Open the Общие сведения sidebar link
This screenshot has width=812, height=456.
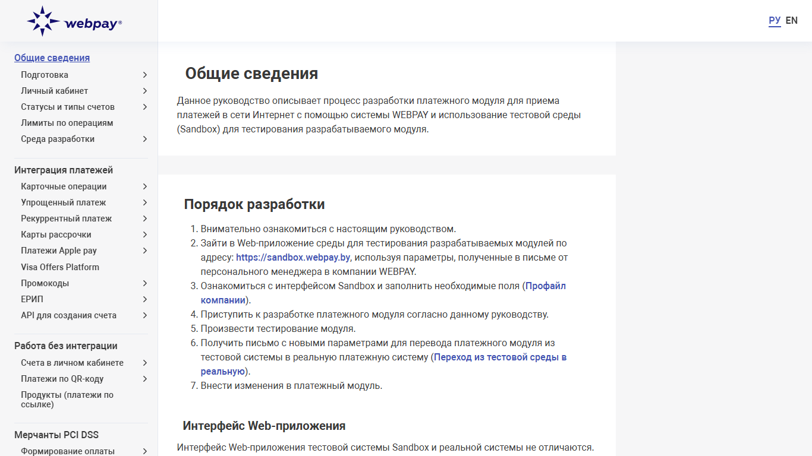(52, 58)
